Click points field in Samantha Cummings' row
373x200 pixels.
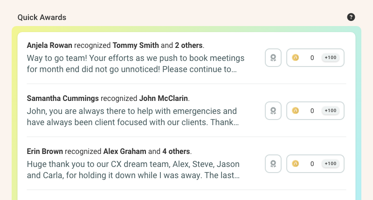pos(312,111)
